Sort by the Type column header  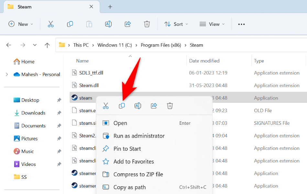click(x=259, y=61)
